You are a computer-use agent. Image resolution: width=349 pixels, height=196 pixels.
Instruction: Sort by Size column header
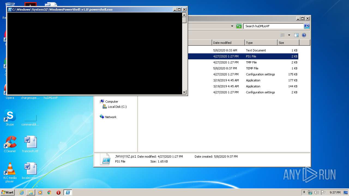coord(288,43)
